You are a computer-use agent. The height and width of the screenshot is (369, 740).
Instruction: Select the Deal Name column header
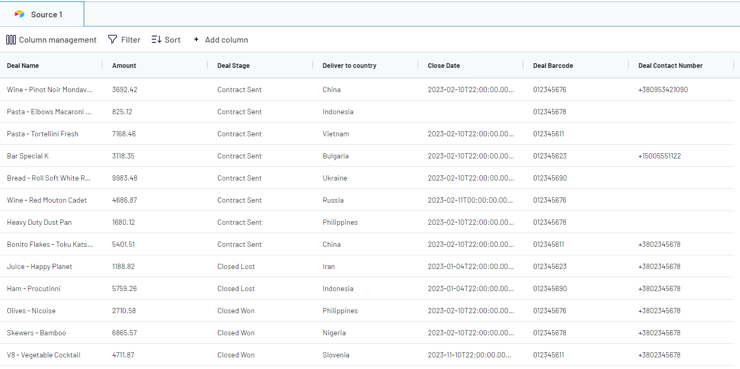[23, 65]
